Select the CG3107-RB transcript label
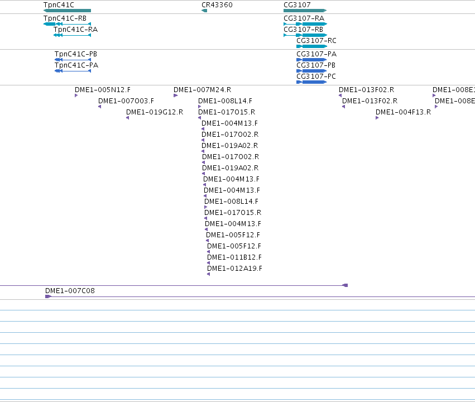The width and height of the screenshot is (475, 402). (x=303, y=30)
